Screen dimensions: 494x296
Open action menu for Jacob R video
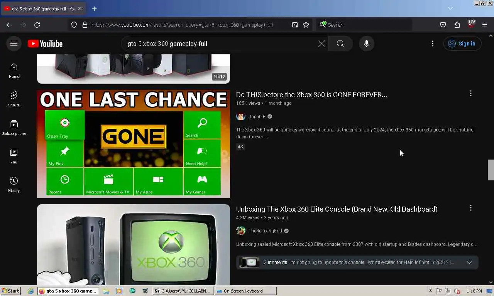pos(470,94)
